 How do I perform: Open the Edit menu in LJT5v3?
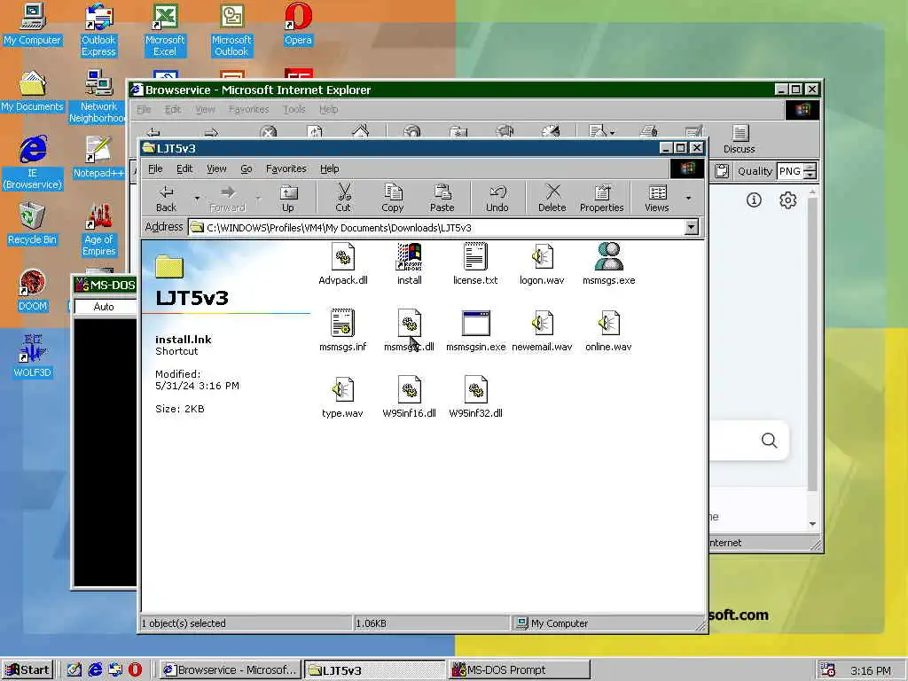[184, 168]
